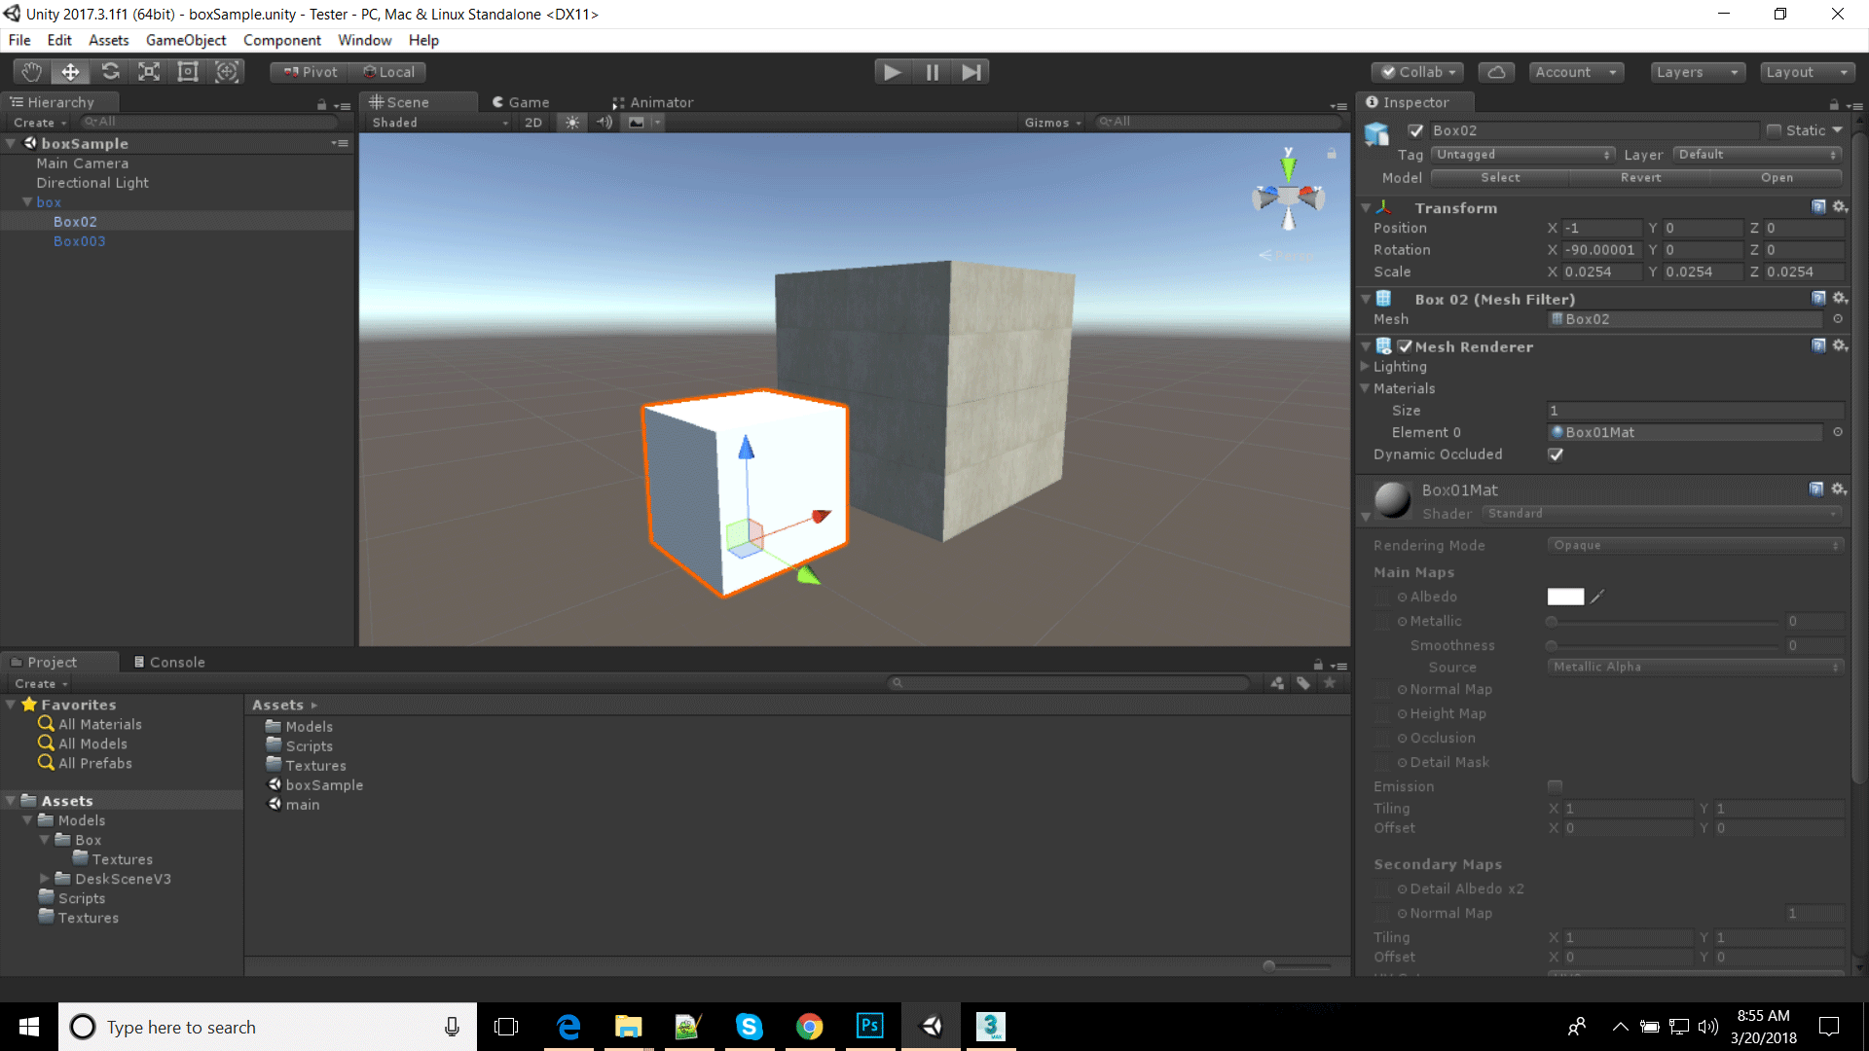Toggle scene lighting sun icon

point(571,123)
